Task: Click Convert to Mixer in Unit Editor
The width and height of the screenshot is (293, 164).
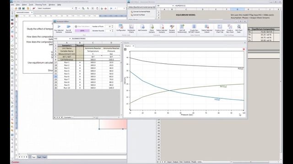Action: click(139, 15)
